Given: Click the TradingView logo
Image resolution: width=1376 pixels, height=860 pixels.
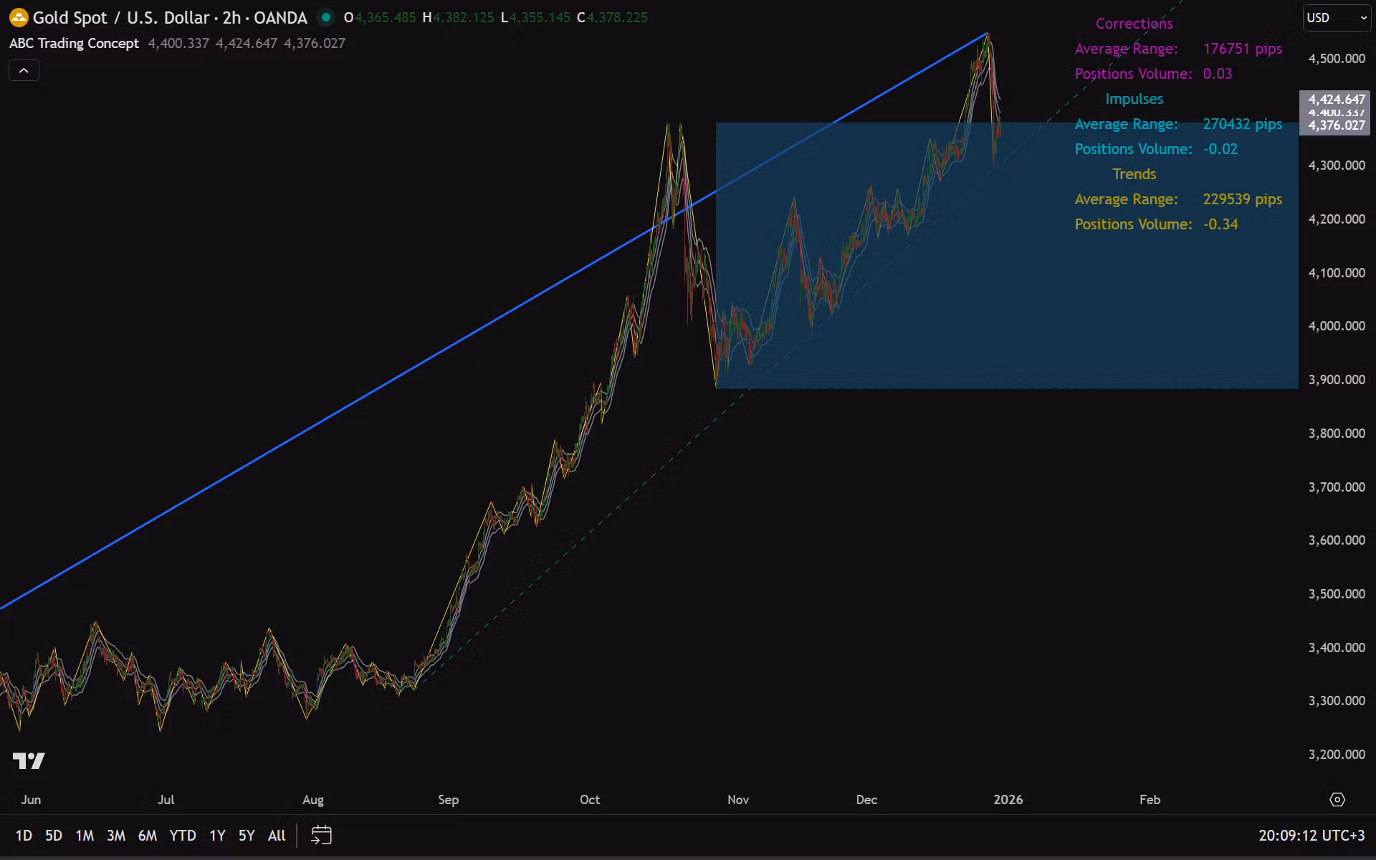Looking at the screenshot, I should (29, 760).
